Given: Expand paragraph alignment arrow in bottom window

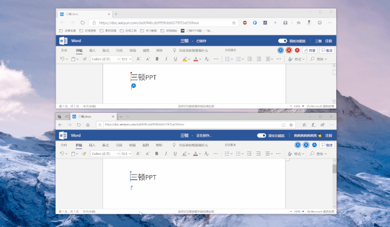Looking at the screenshot, I should click(x=272, y=154).
